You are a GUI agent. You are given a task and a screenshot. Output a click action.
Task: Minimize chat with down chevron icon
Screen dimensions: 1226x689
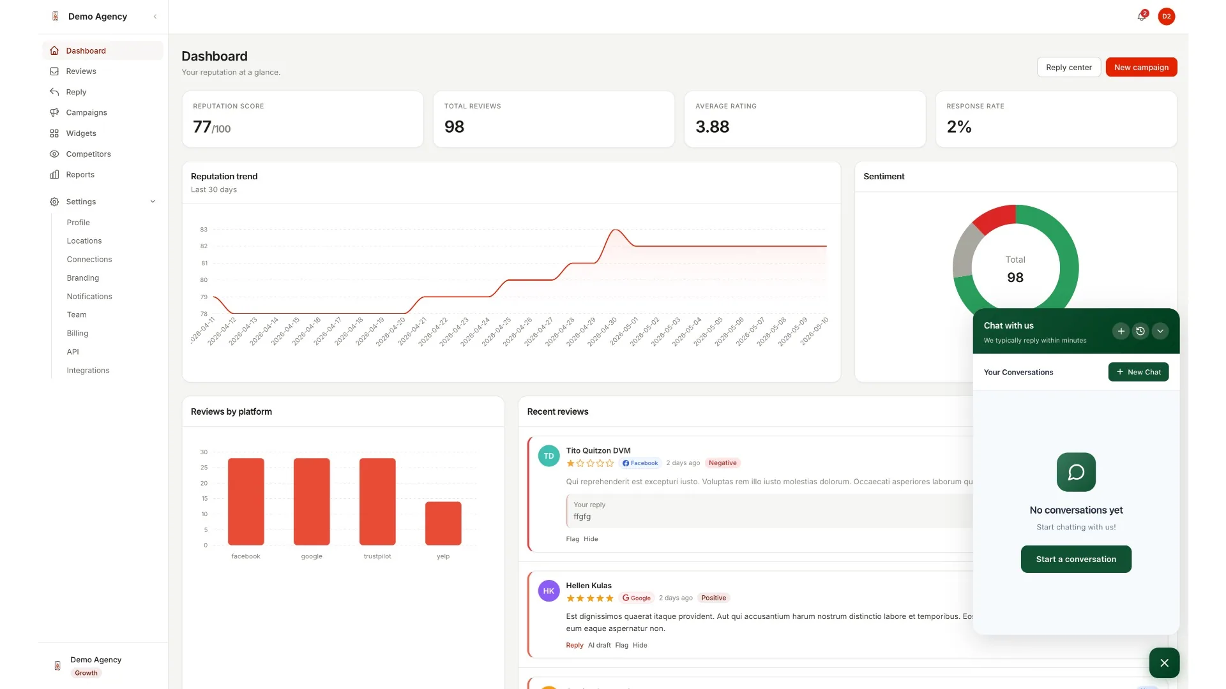[x=1160, y=331]
